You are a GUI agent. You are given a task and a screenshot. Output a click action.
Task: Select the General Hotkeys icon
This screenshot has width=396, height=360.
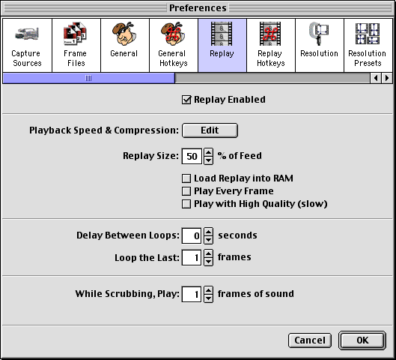pyautogui.click(x=173, y=34)
